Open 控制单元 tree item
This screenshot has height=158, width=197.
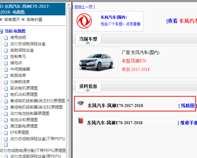pos(18,56)
